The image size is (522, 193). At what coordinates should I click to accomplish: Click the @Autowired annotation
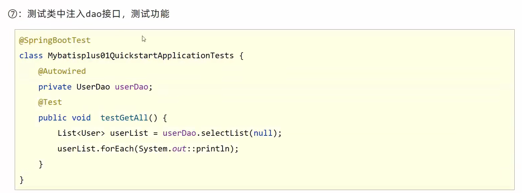point(62,71)
